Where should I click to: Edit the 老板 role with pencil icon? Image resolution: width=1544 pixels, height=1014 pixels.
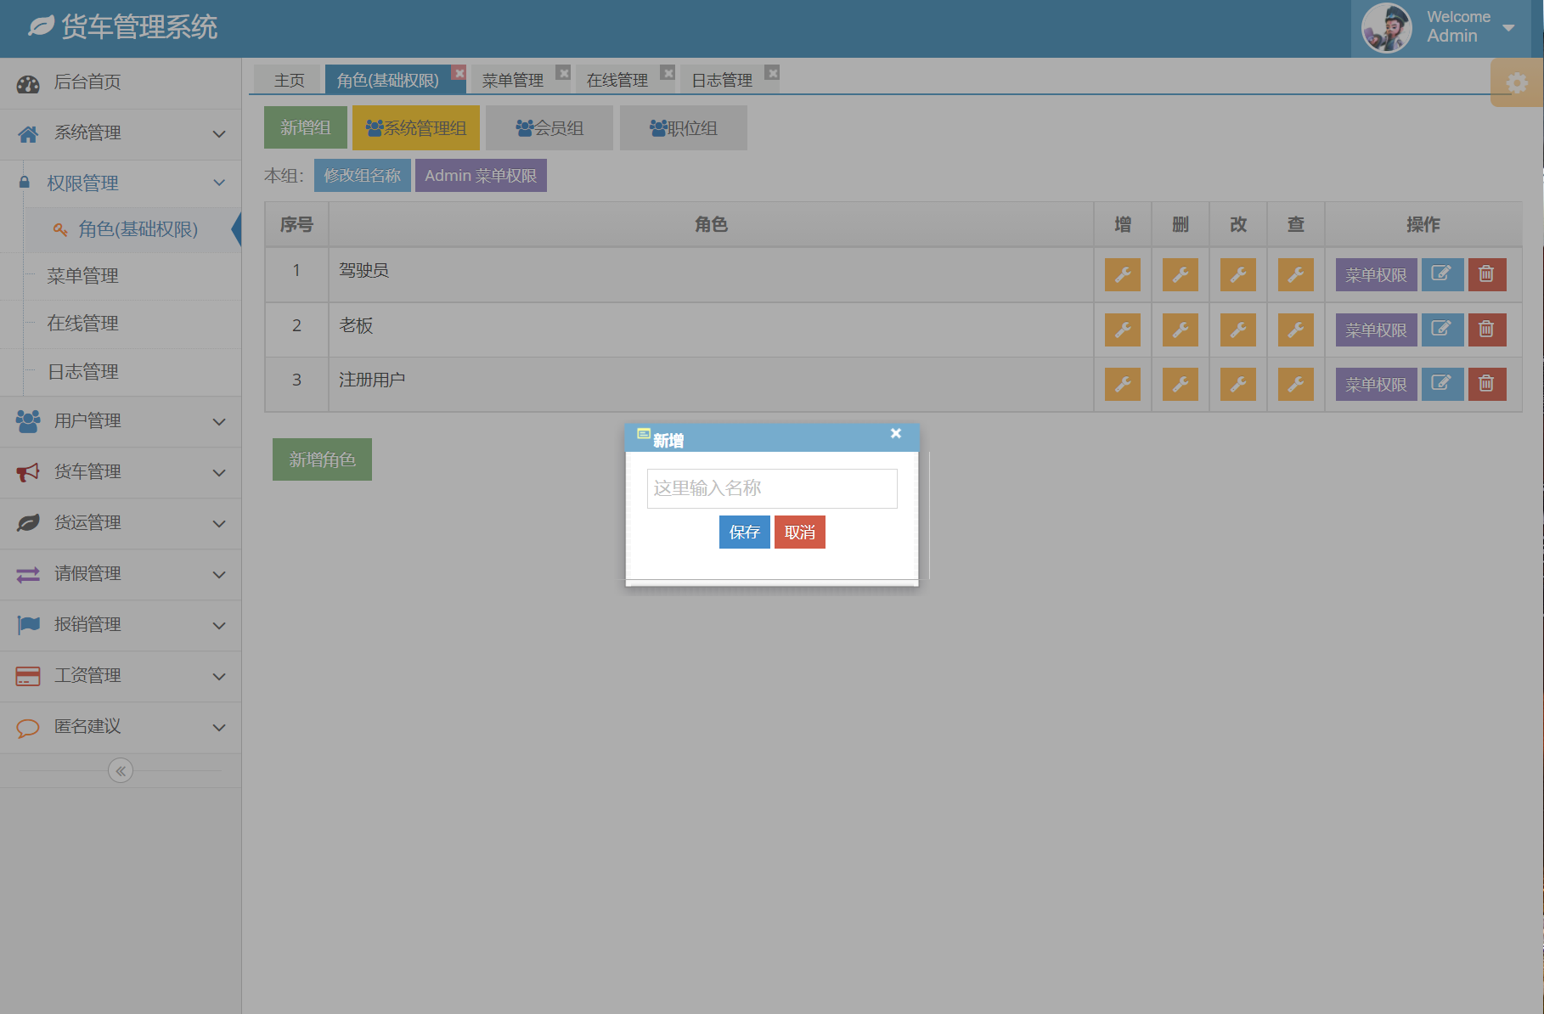coord(1442,330)
